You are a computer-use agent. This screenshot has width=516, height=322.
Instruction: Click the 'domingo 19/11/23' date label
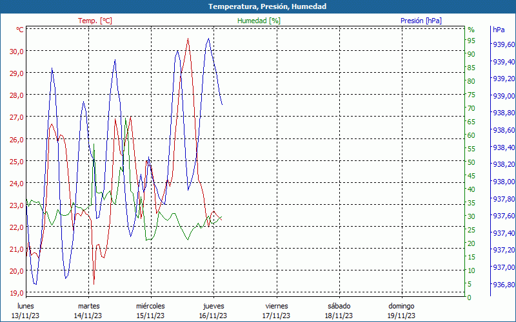401,311
